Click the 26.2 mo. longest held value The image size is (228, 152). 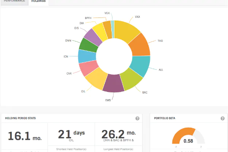(x=119, y=134)
